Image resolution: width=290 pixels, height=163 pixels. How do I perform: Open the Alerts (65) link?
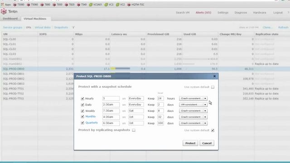pyautogui.click(x=203, y=13)
